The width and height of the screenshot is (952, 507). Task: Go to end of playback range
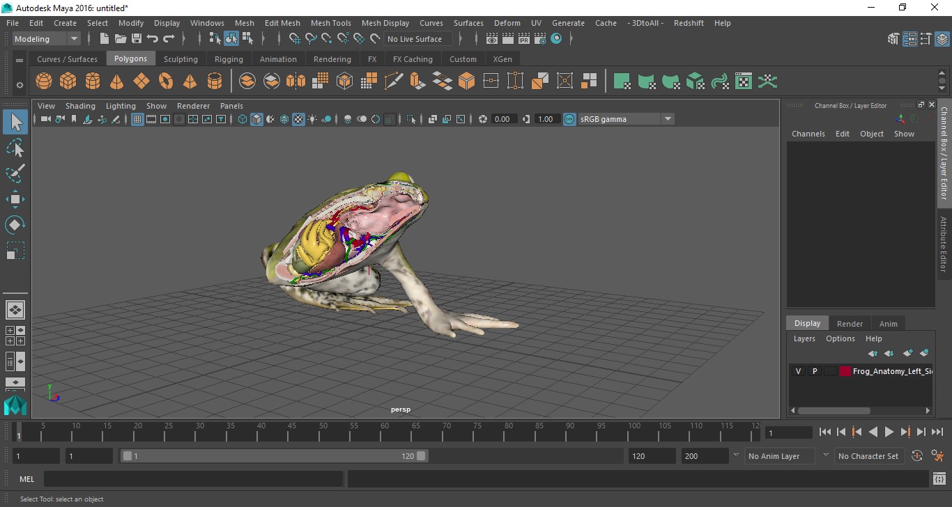(x=937, y=432)
